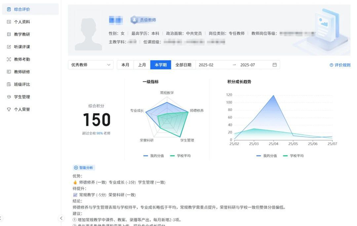Open 综合评价 sidebar icon
Image resolution: width=357 pixels, height=226 pixels.
click(x=9, y=9)
